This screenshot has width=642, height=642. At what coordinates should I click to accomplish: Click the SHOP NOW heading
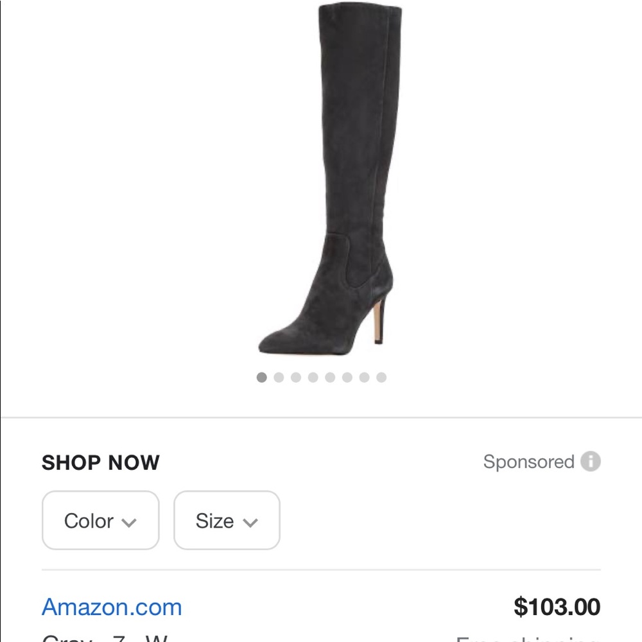click(100, 463)
